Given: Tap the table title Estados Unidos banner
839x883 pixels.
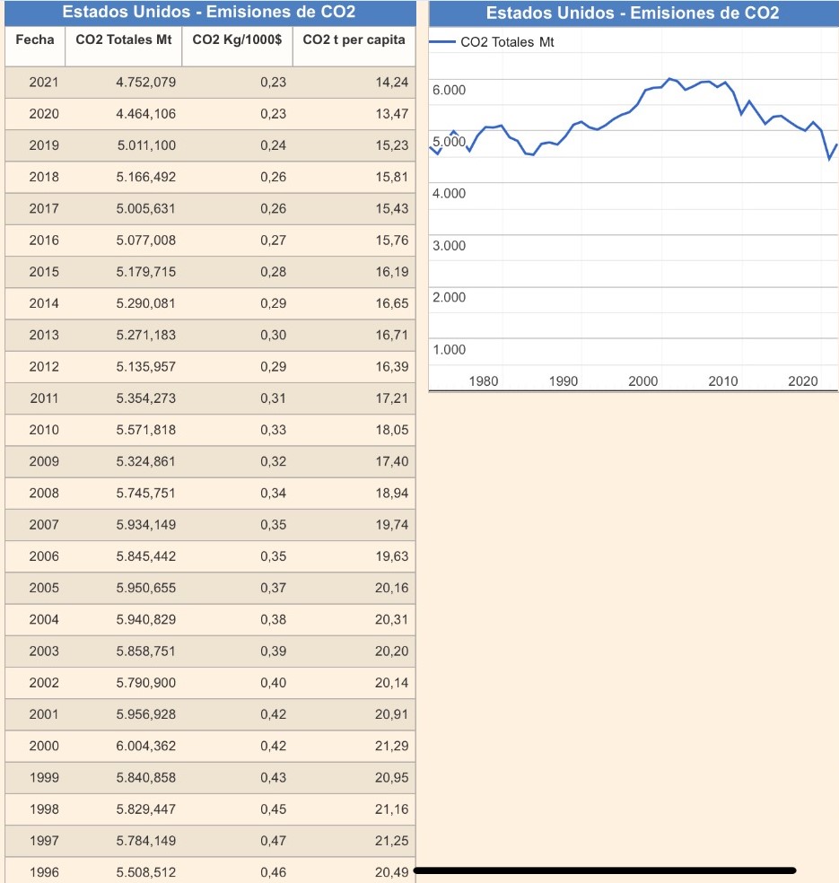Looking at the screenshot, I should coord(208,13).
